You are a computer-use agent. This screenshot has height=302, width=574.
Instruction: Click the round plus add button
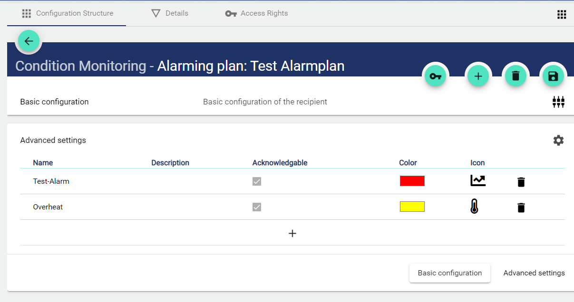(478, 76)
